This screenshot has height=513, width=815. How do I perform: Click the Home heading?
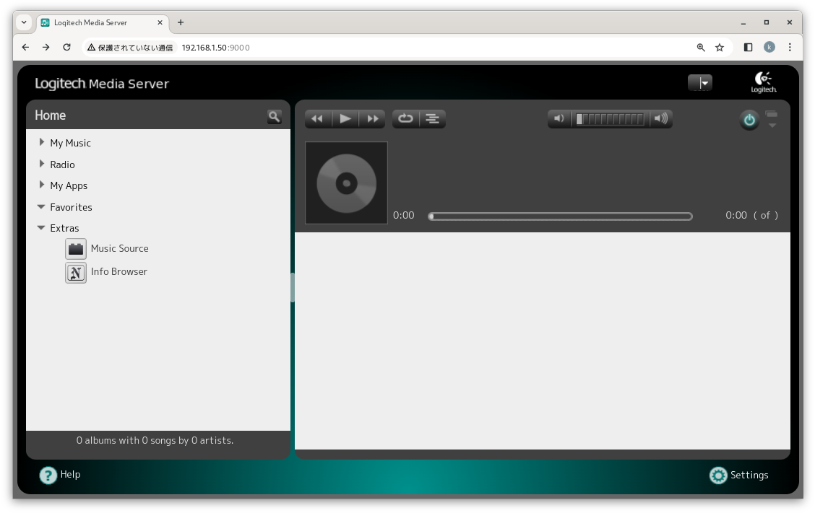(x=51, y=115)
